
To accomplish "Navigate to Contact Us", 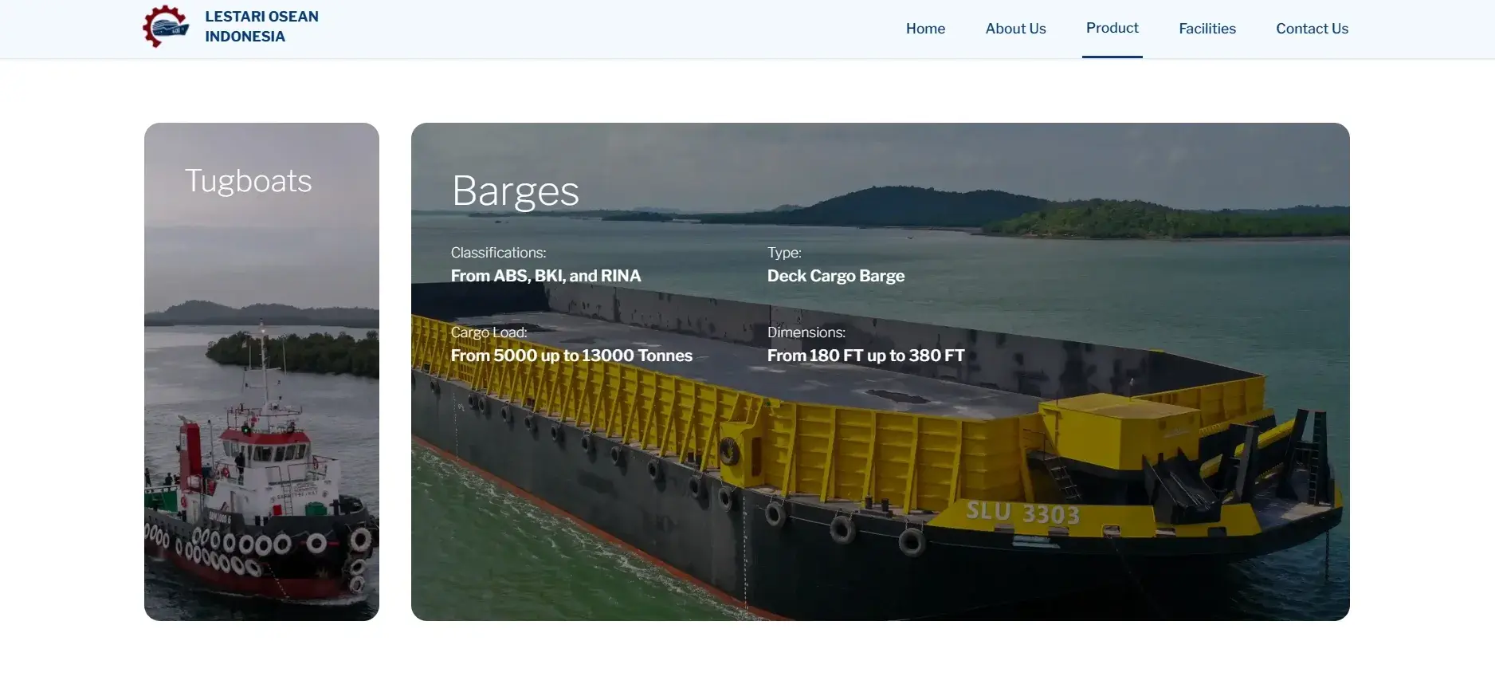I will tap(1312, 29).
